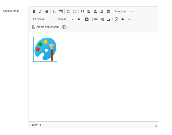172x135 pixels.
Task: Open the Czcionka font dropdown
Action: pyautogui.click(x=42, y=19)
